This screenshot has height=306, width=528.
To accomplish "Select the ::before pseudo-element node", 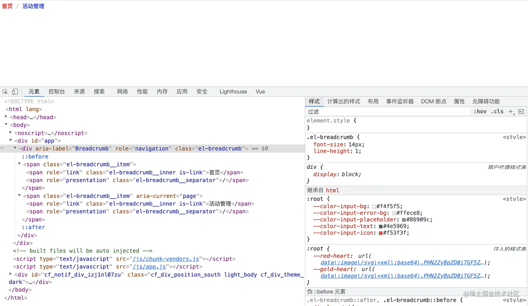I will 35,157.
